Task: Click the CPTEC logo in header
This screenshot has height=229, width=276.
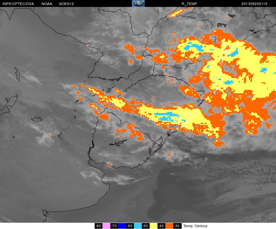Action: coord(138,3)
